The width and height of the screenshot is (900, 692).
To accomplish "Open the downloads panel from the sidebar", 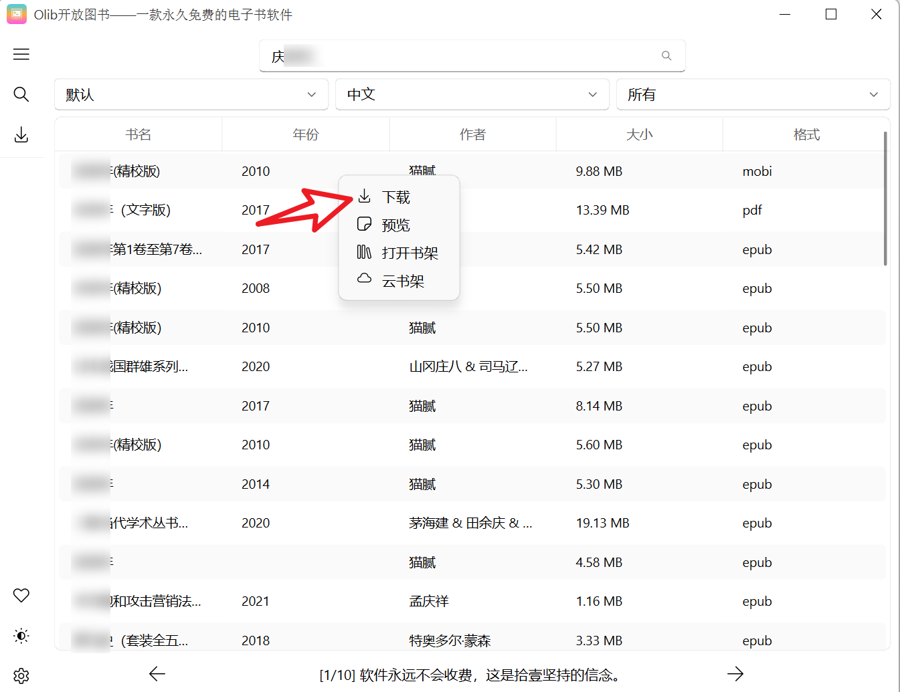I will click(21, 134).
